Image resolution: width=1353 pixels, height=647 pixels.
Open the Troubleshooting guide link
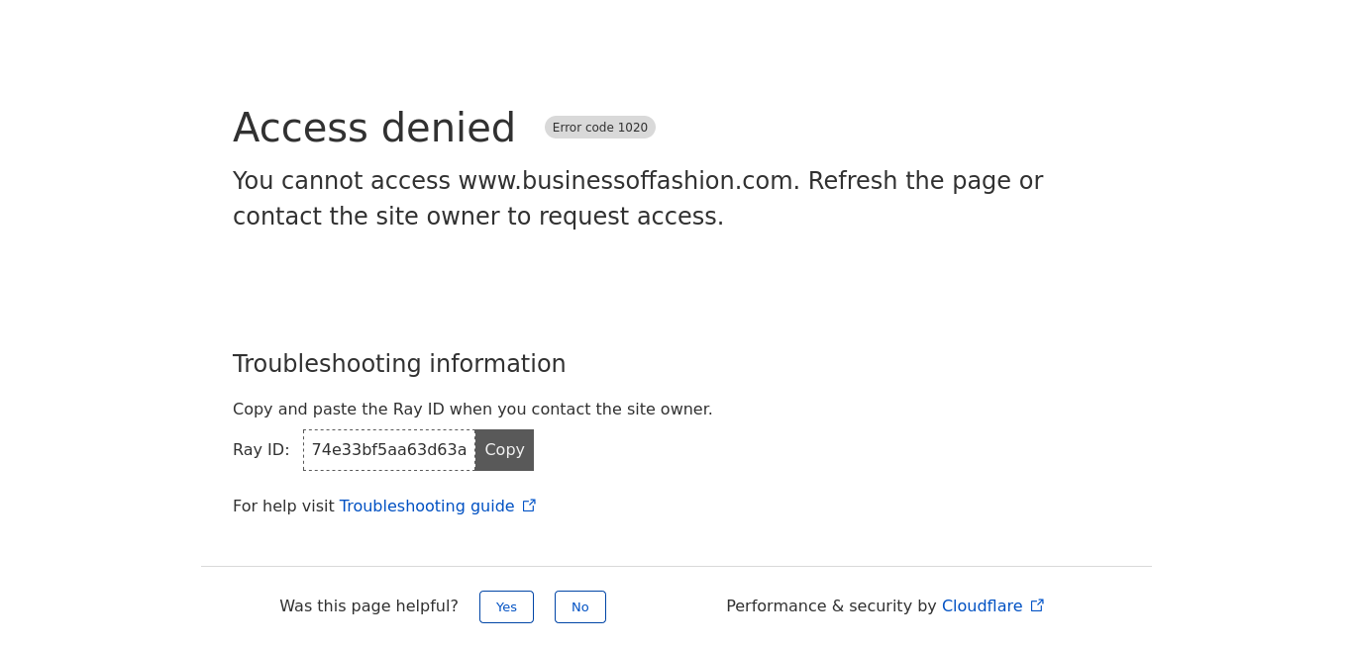pyautogui.click(x=427, y=507)
